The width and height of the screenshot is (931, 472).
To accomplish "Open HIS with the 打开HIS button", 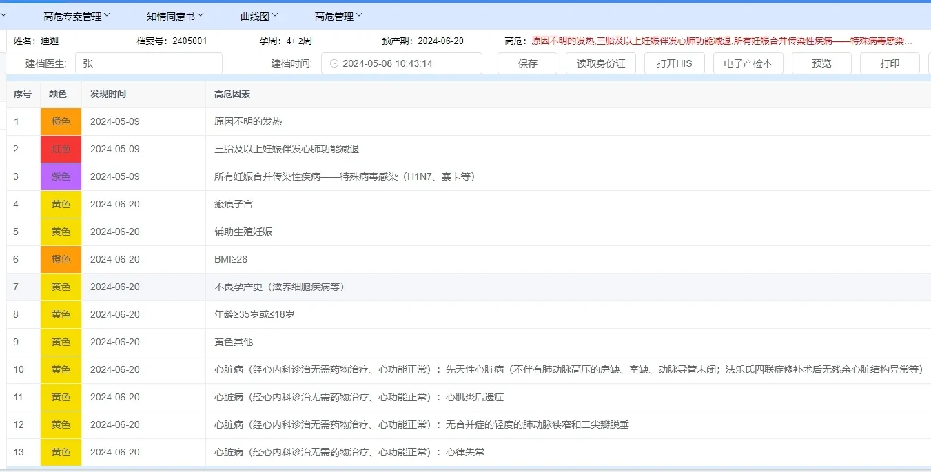I will tap(675, 63).
